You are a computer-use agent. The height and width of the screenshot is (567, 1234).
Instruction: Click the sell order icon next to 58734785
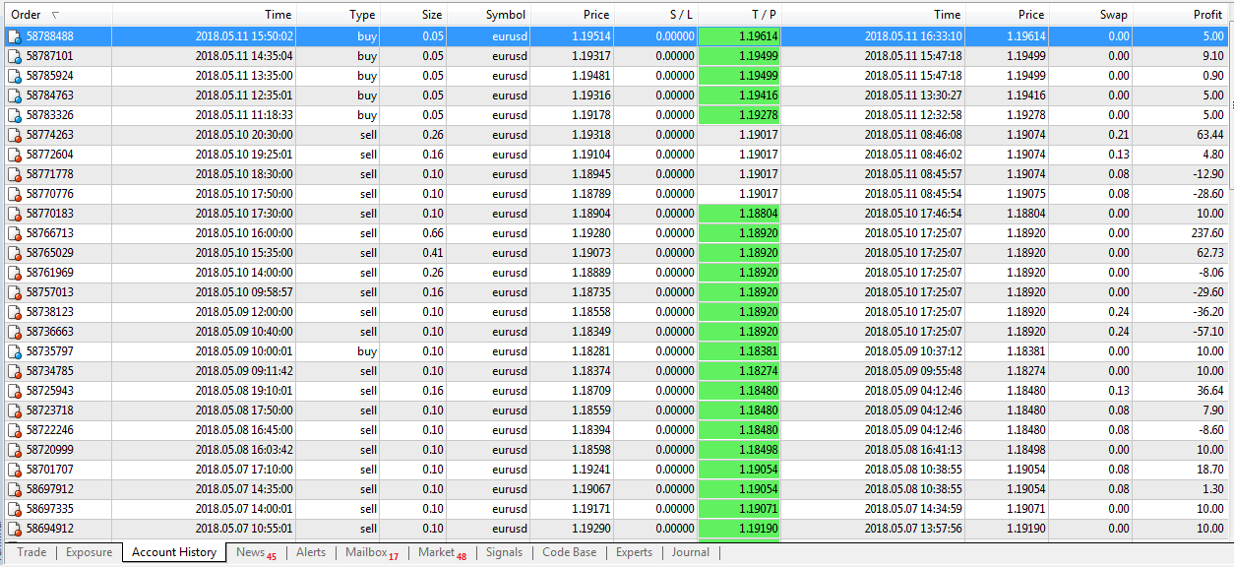click(x=15, y=371)
